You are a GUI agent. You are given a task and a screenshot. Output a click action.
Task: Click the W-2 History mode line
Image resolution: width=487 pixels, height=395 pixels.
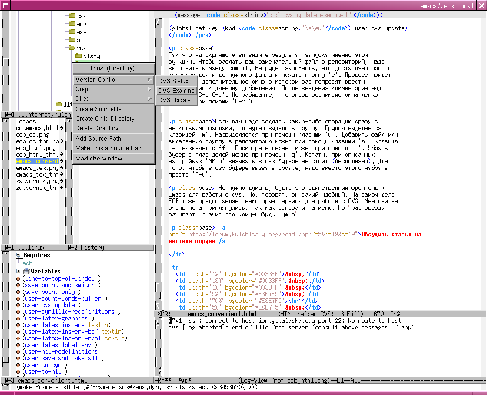tap(85, 248)
